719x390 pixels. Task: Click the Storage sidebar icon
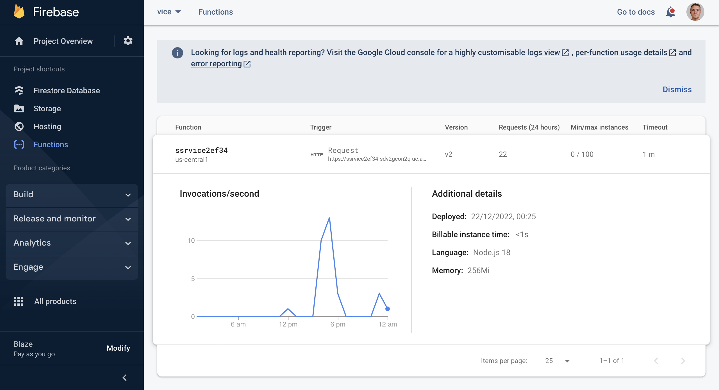click(x=19, y=108)
